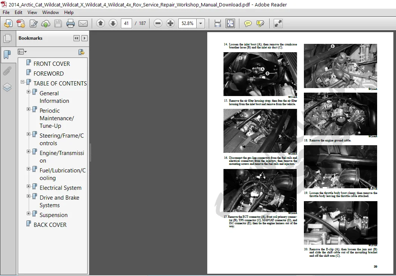Click engine photo for step 14
The width and height of the screenshot is (396, 276).
click(x=260, y=74)
